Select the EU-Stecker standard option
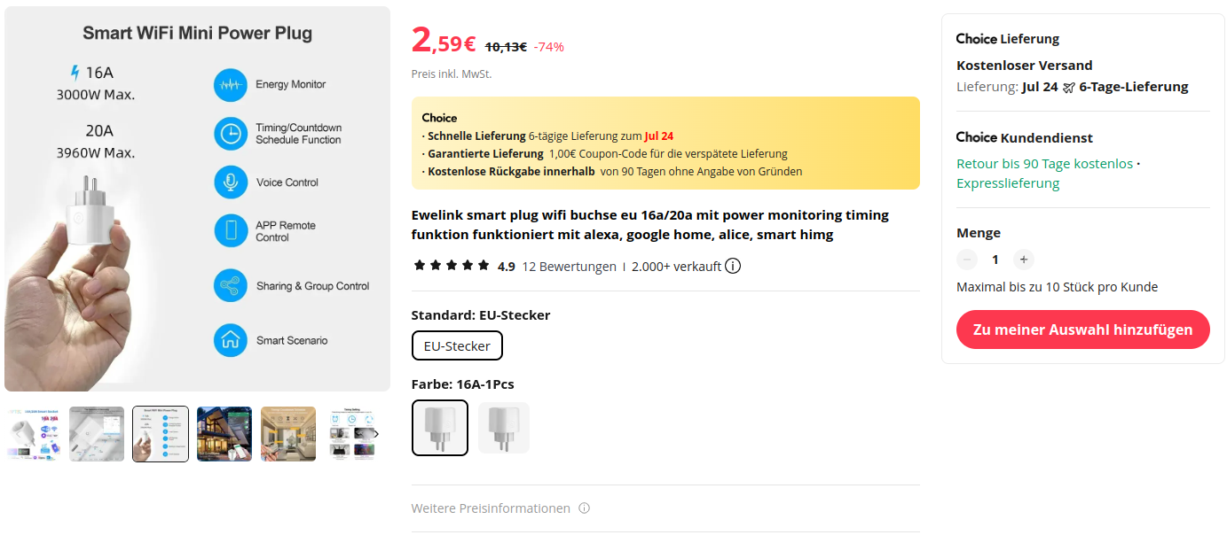This screenshot has width=1227, height=535. 457,345
